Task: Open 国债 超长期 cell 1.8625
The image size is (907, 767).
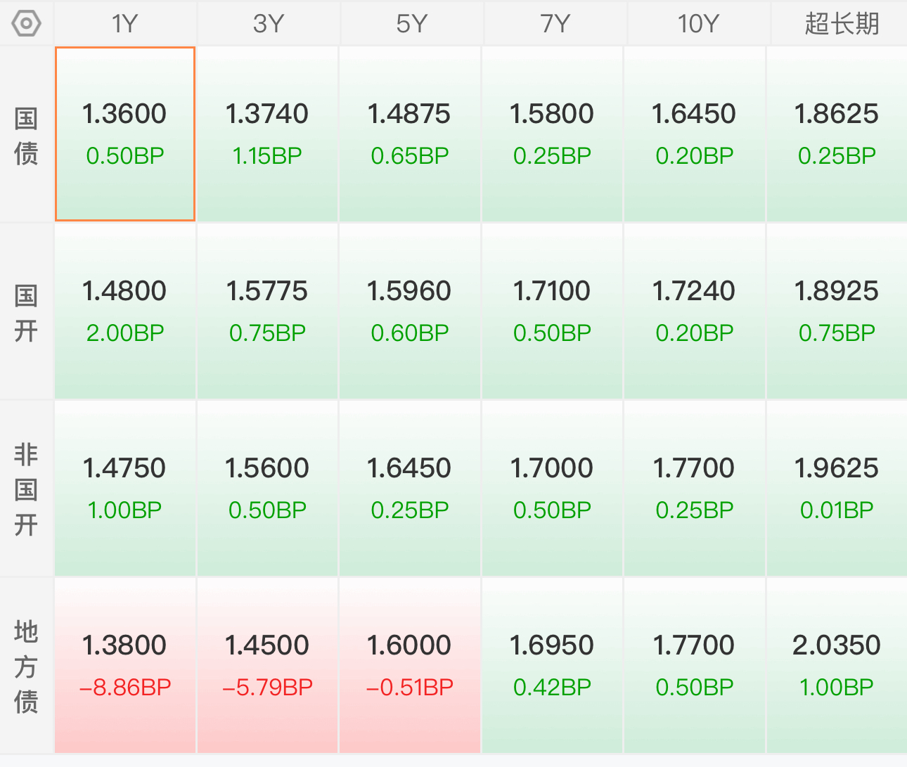Action: 837,134
